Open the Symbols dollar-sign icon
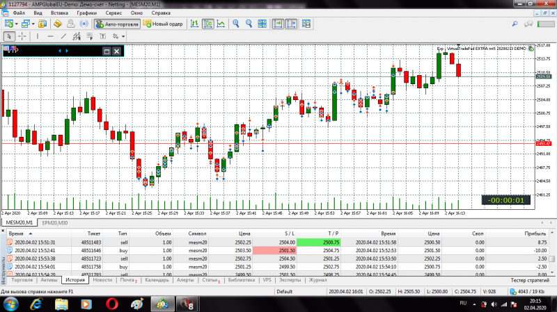 [x=42, y=24]
